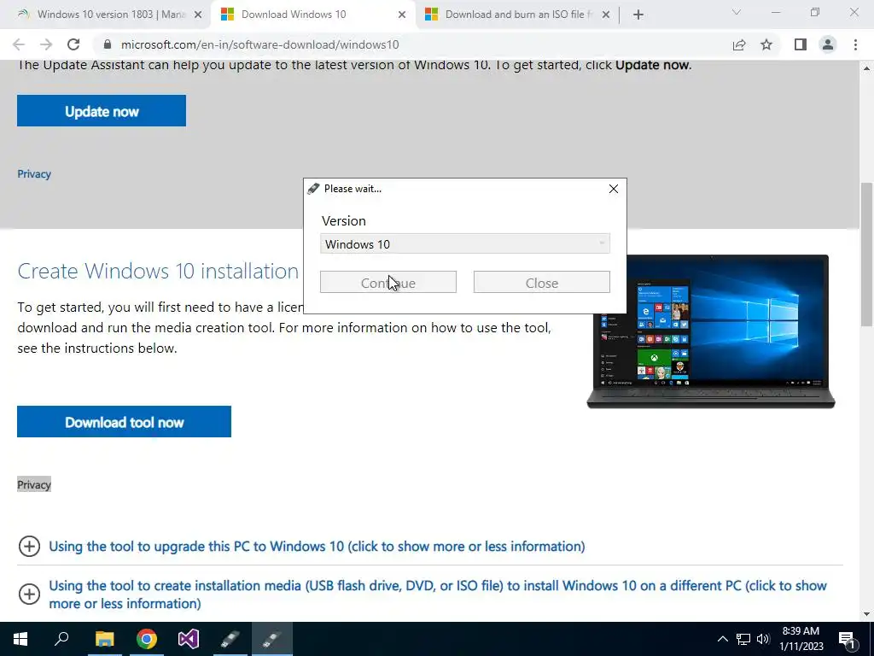
Task: Open the Privacy link below Update now
Action: pos(34,174)
